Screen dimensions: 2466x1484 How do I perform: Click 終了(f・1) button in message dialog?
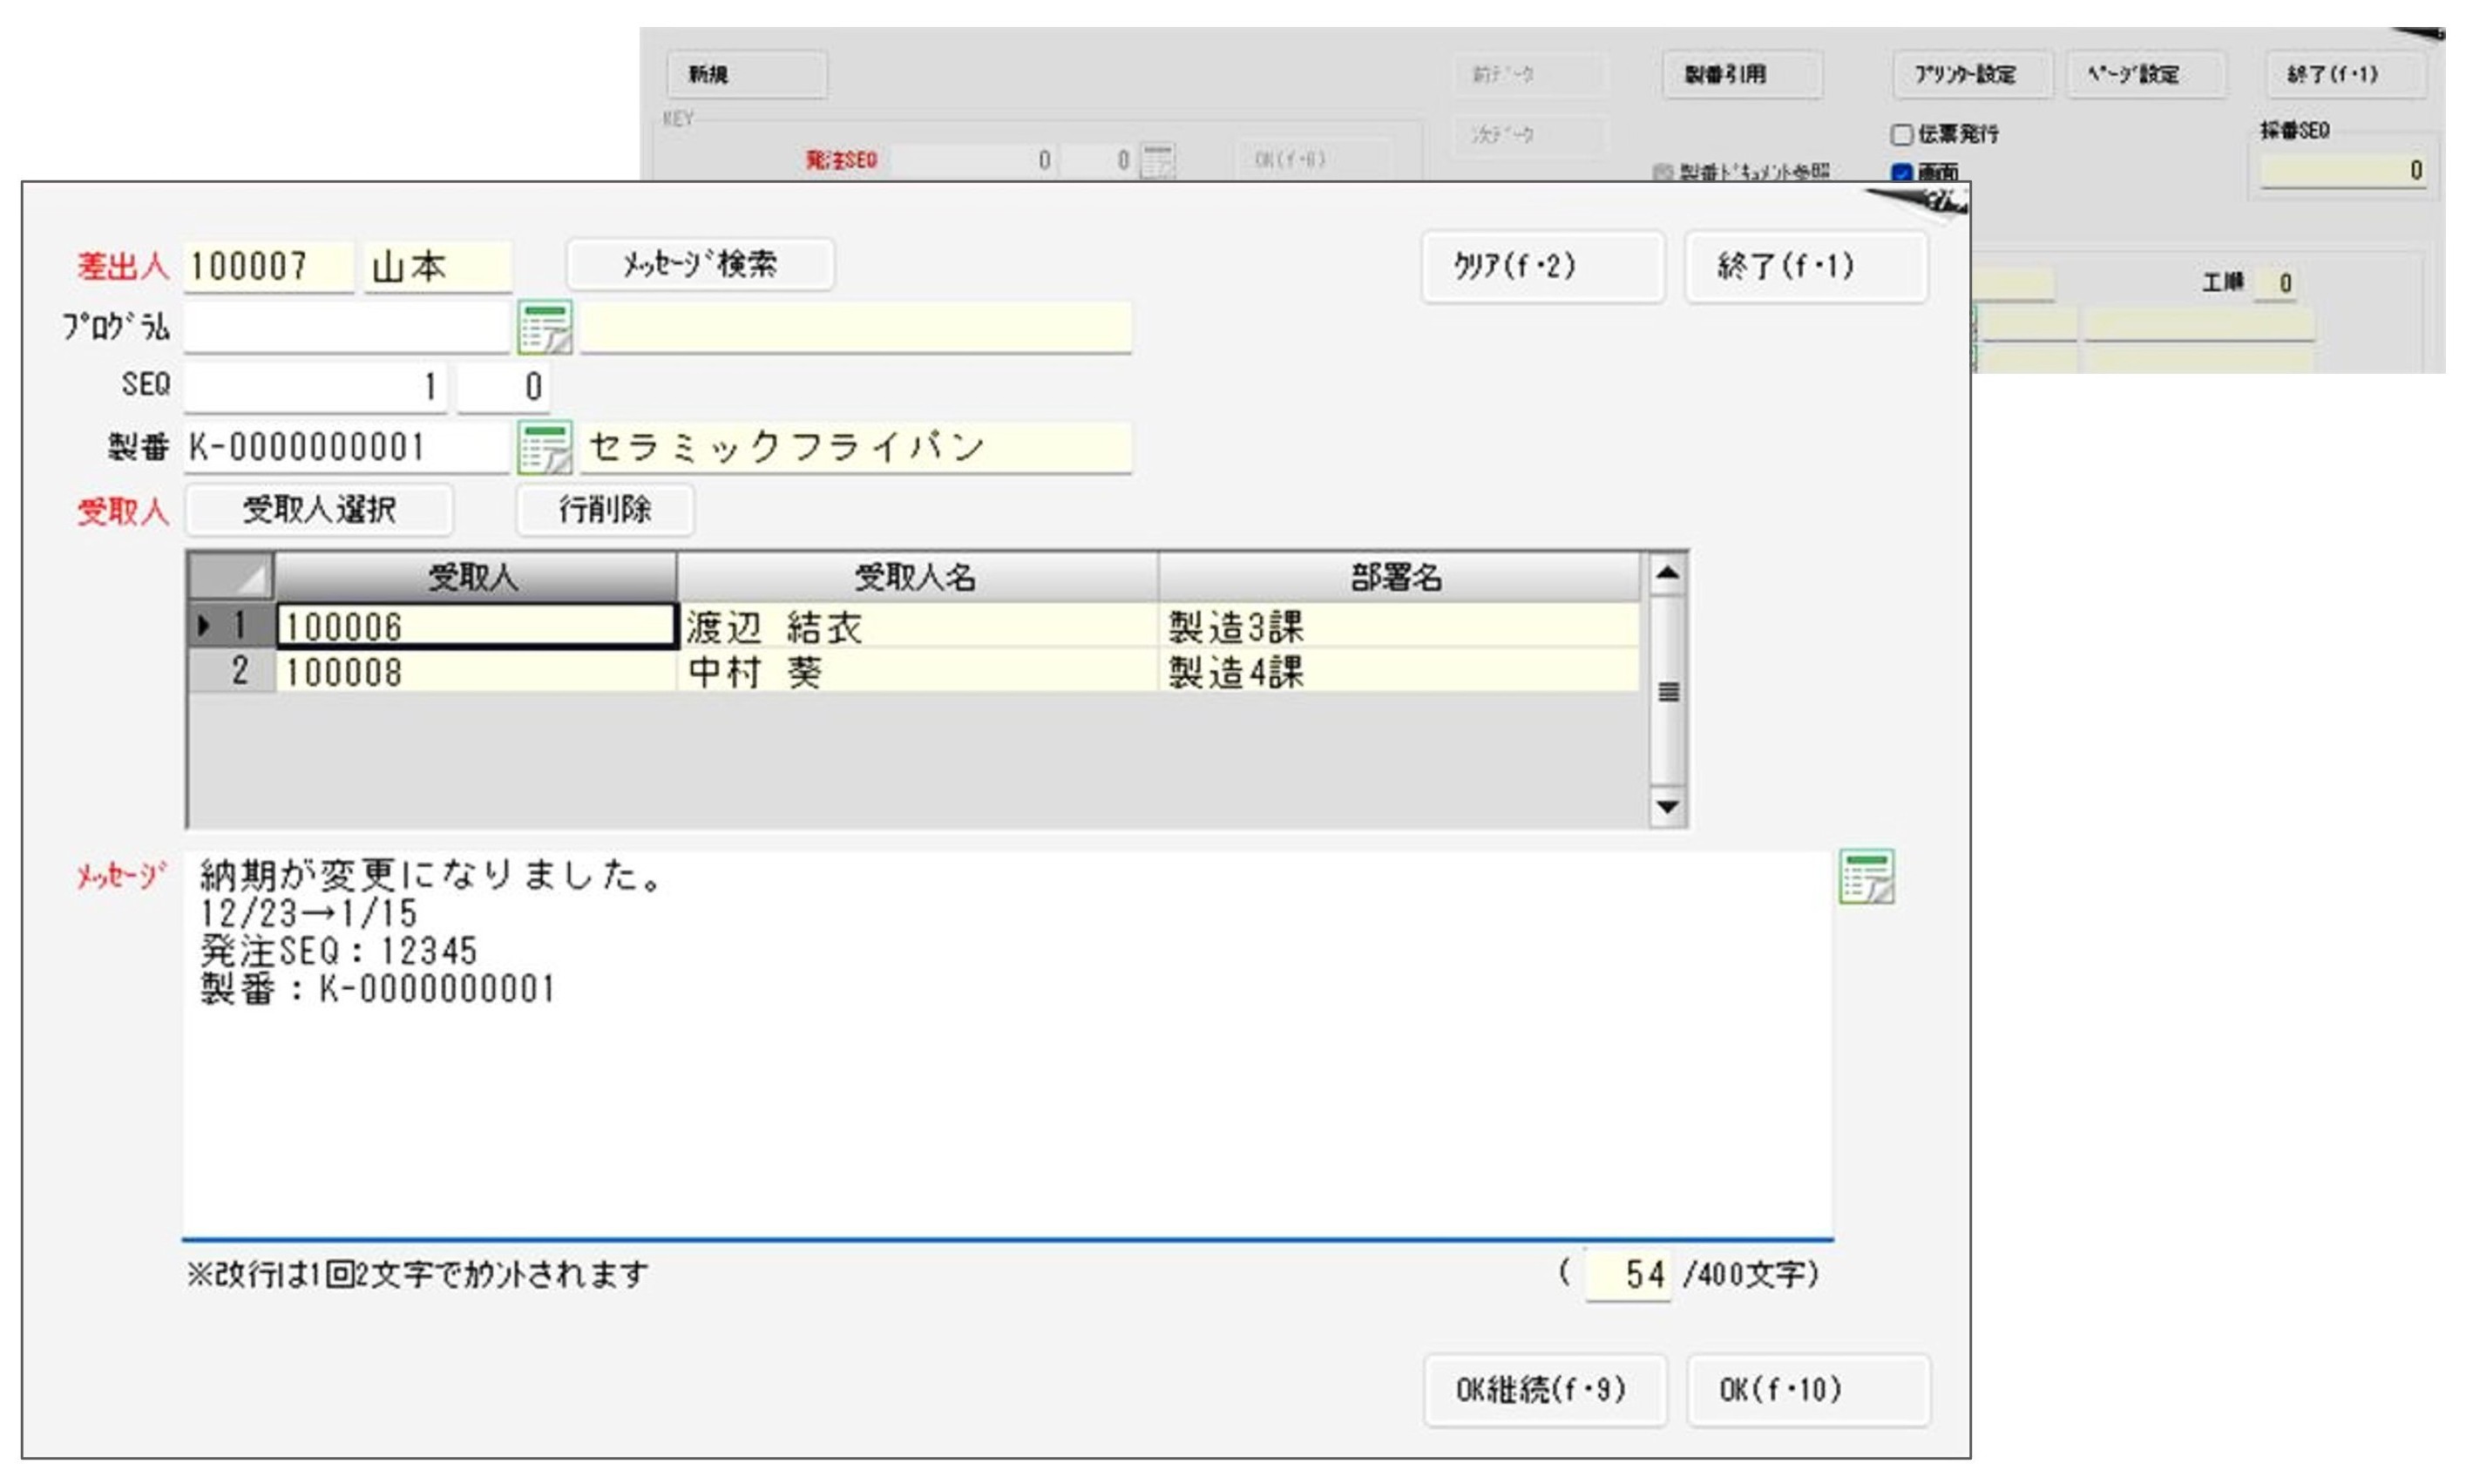coord(1806,266)
